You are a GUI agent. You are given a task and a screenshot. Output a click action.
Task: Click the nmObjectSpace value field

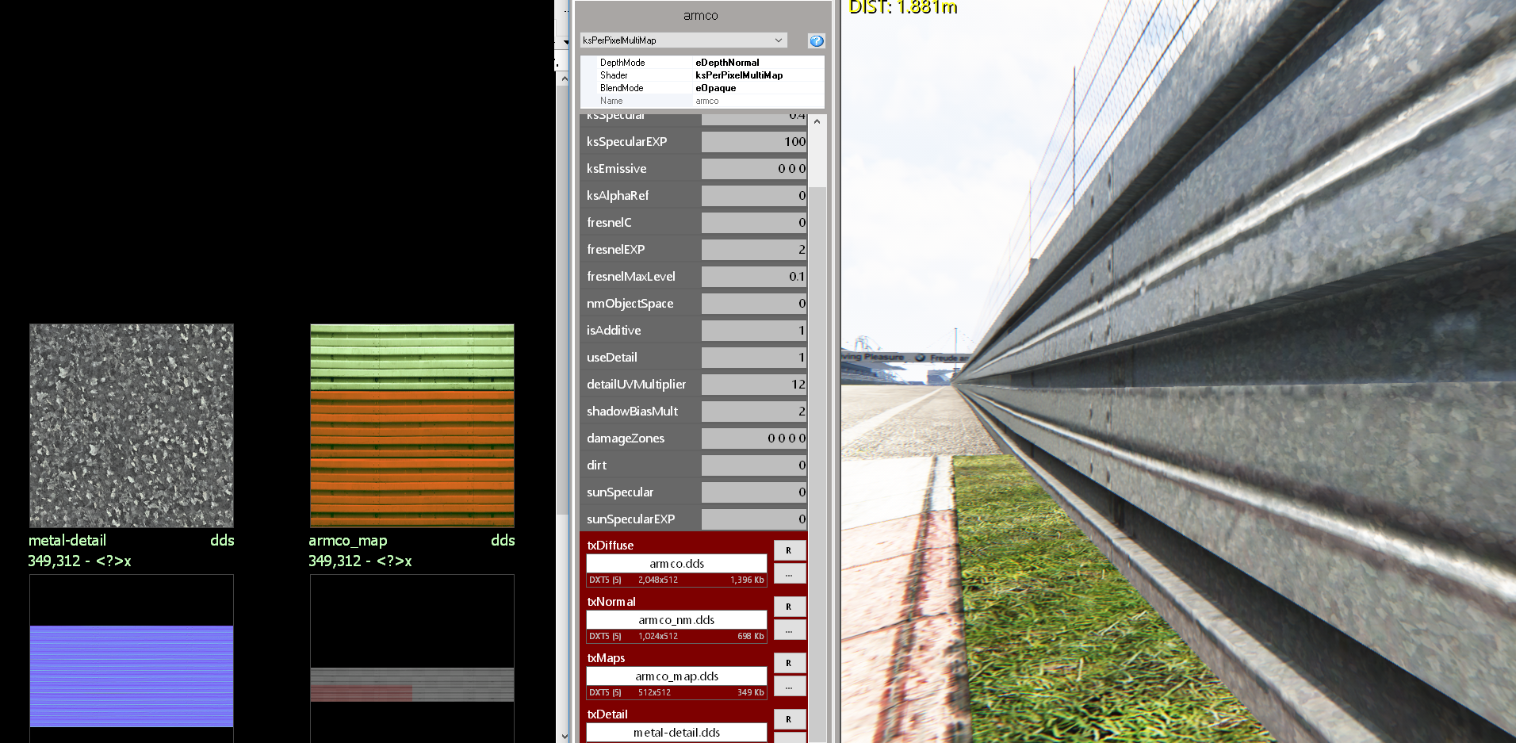pos(753,304)
